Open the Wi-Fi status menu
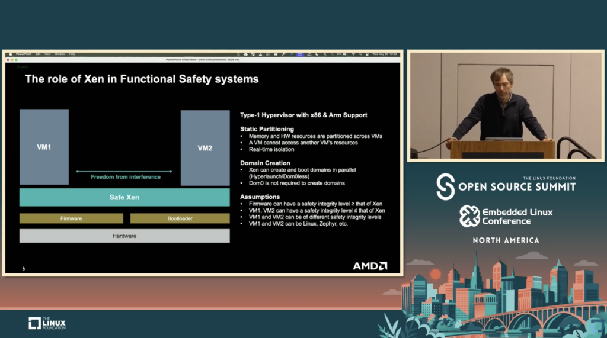This screenshot has height=338, width=607. (353, 54)
